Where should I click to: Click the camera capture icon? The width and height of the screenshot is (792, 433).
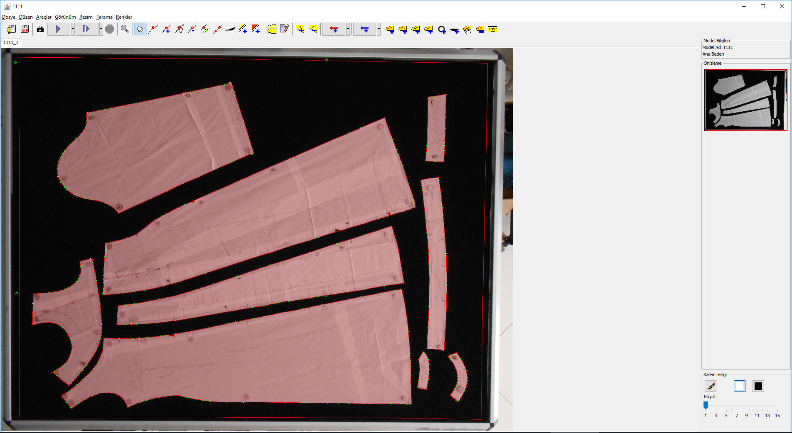[x=40, y=29]
